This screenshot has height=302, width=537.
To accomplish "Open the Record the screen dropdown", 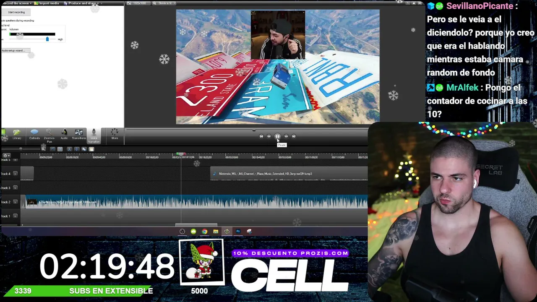I will point(17,3).
